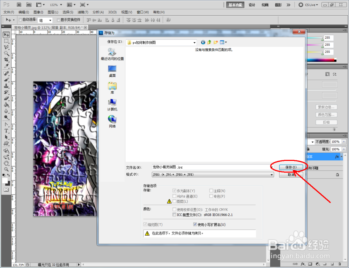This screenshot has height=268, width=349.
Task: Toggle the Spot Colors (专色) checkbox
Action: coord(211,196)
